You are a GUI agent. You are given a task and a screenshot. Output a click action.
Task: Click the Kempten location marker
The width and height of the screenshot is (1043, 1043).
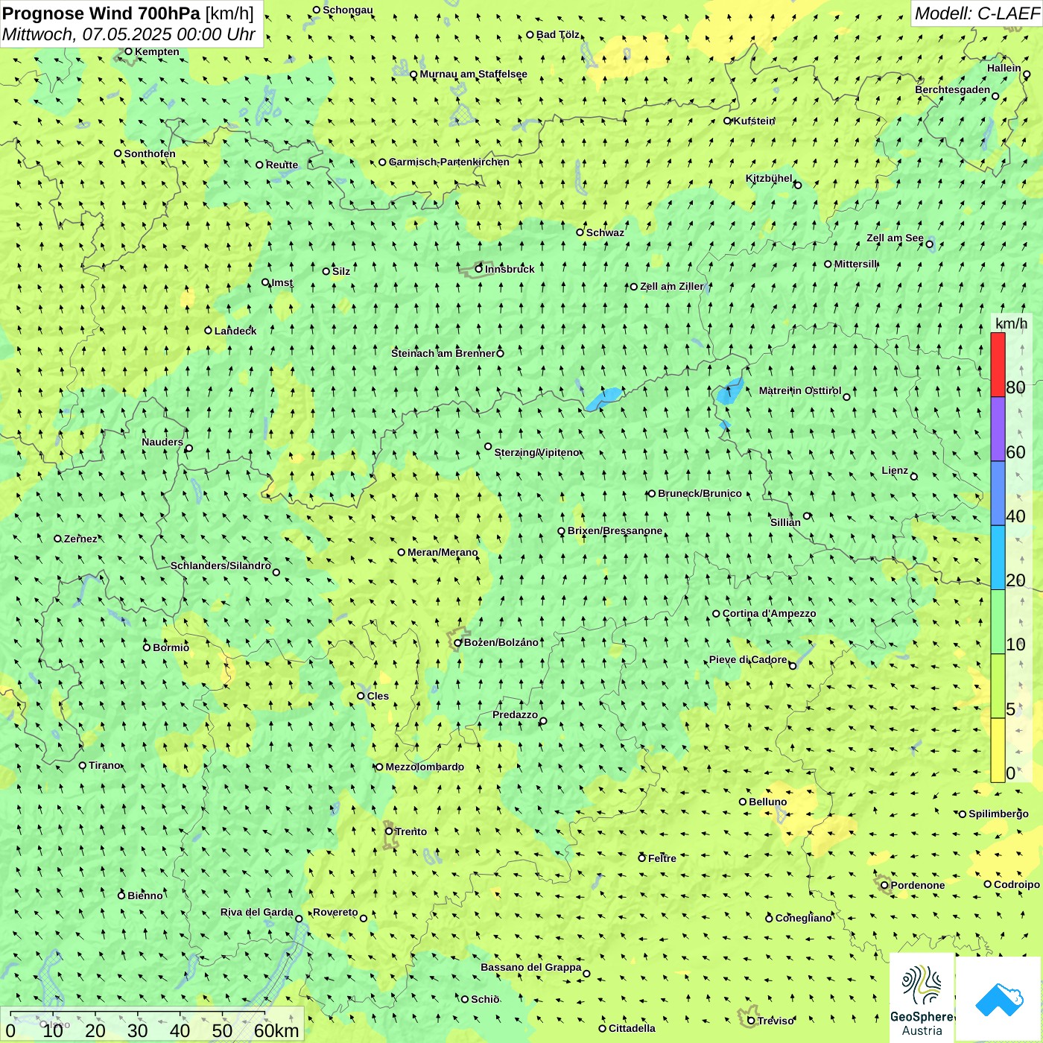pyautogui.click(x=128, y=51)
